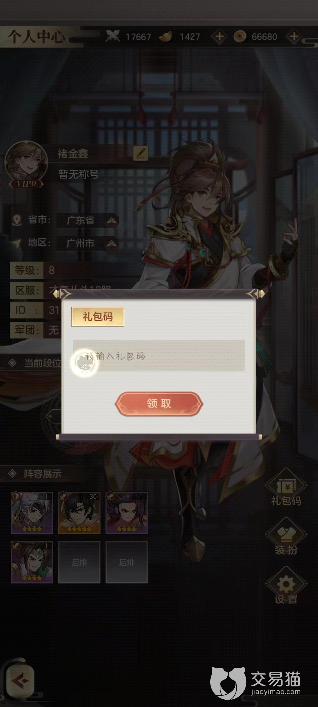
Task: Select the first lineup hero portrait
Action: [32, 513]
